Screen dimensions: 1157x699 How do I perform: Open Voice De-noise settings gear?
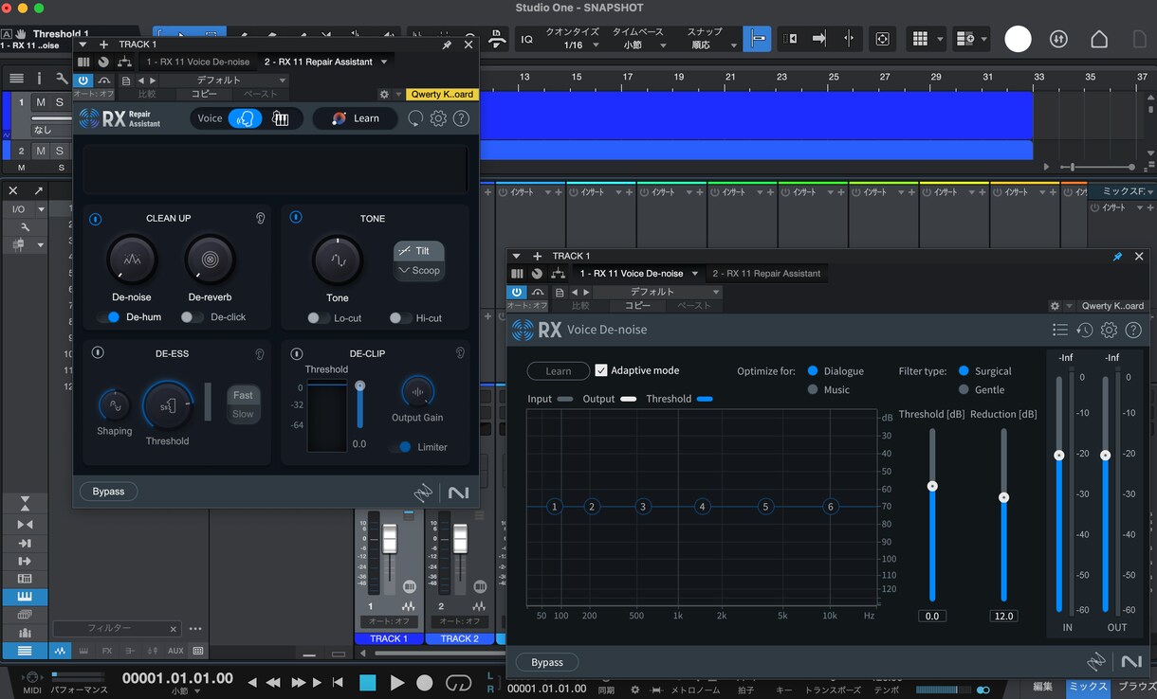pos(1109,330)
